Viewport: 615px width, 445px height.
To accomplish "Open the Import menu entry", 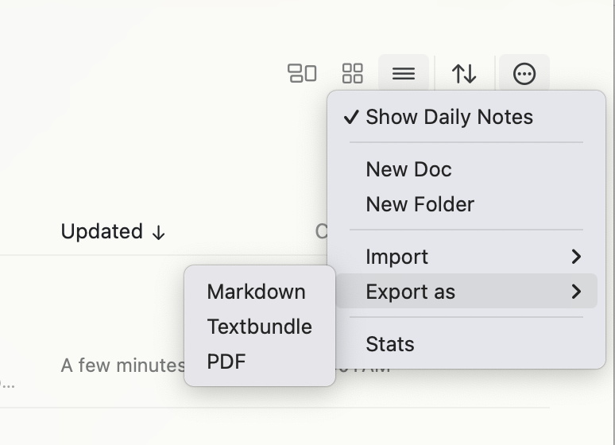I will coord(396,257).
